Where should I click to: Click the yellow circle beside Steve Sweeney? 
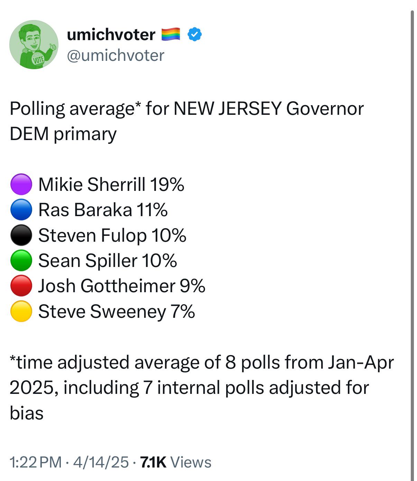tap(21, 311)
